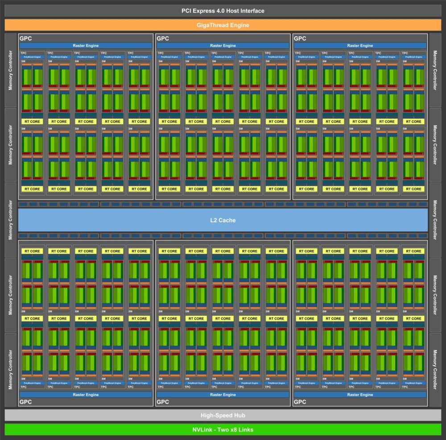The image size is (446, 440).
Task: Select Raster Engine in the top-right GPC
Action: coord(360,46)
